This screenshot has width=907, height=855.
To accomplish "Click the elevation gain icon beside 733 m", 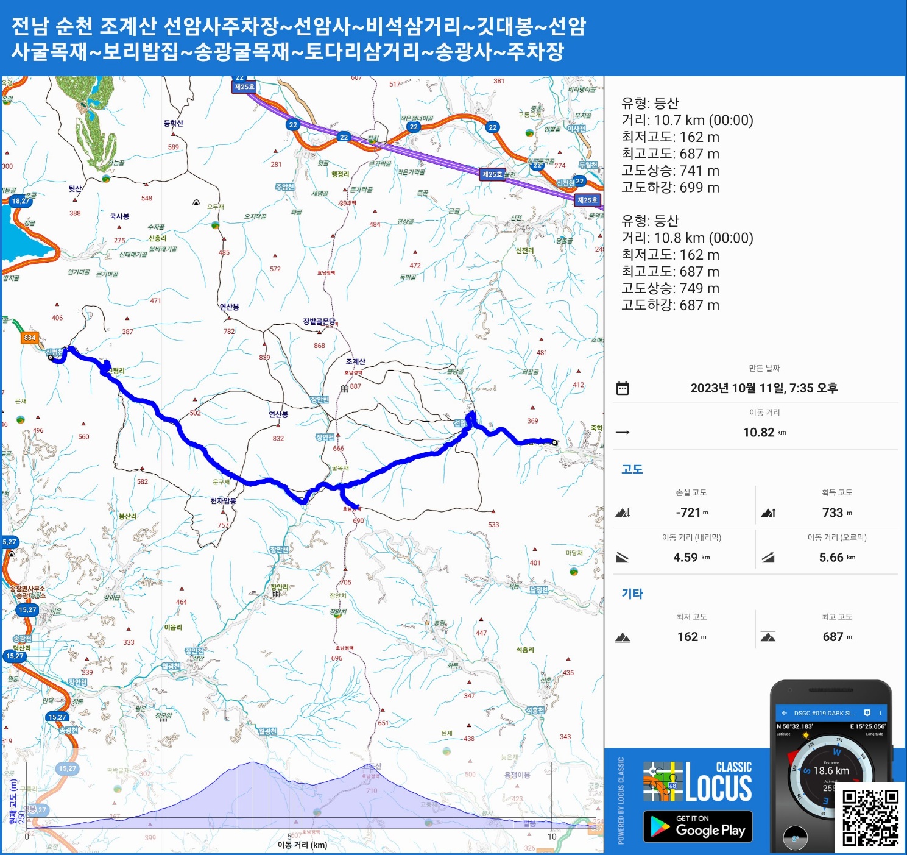I will [768, 513].
